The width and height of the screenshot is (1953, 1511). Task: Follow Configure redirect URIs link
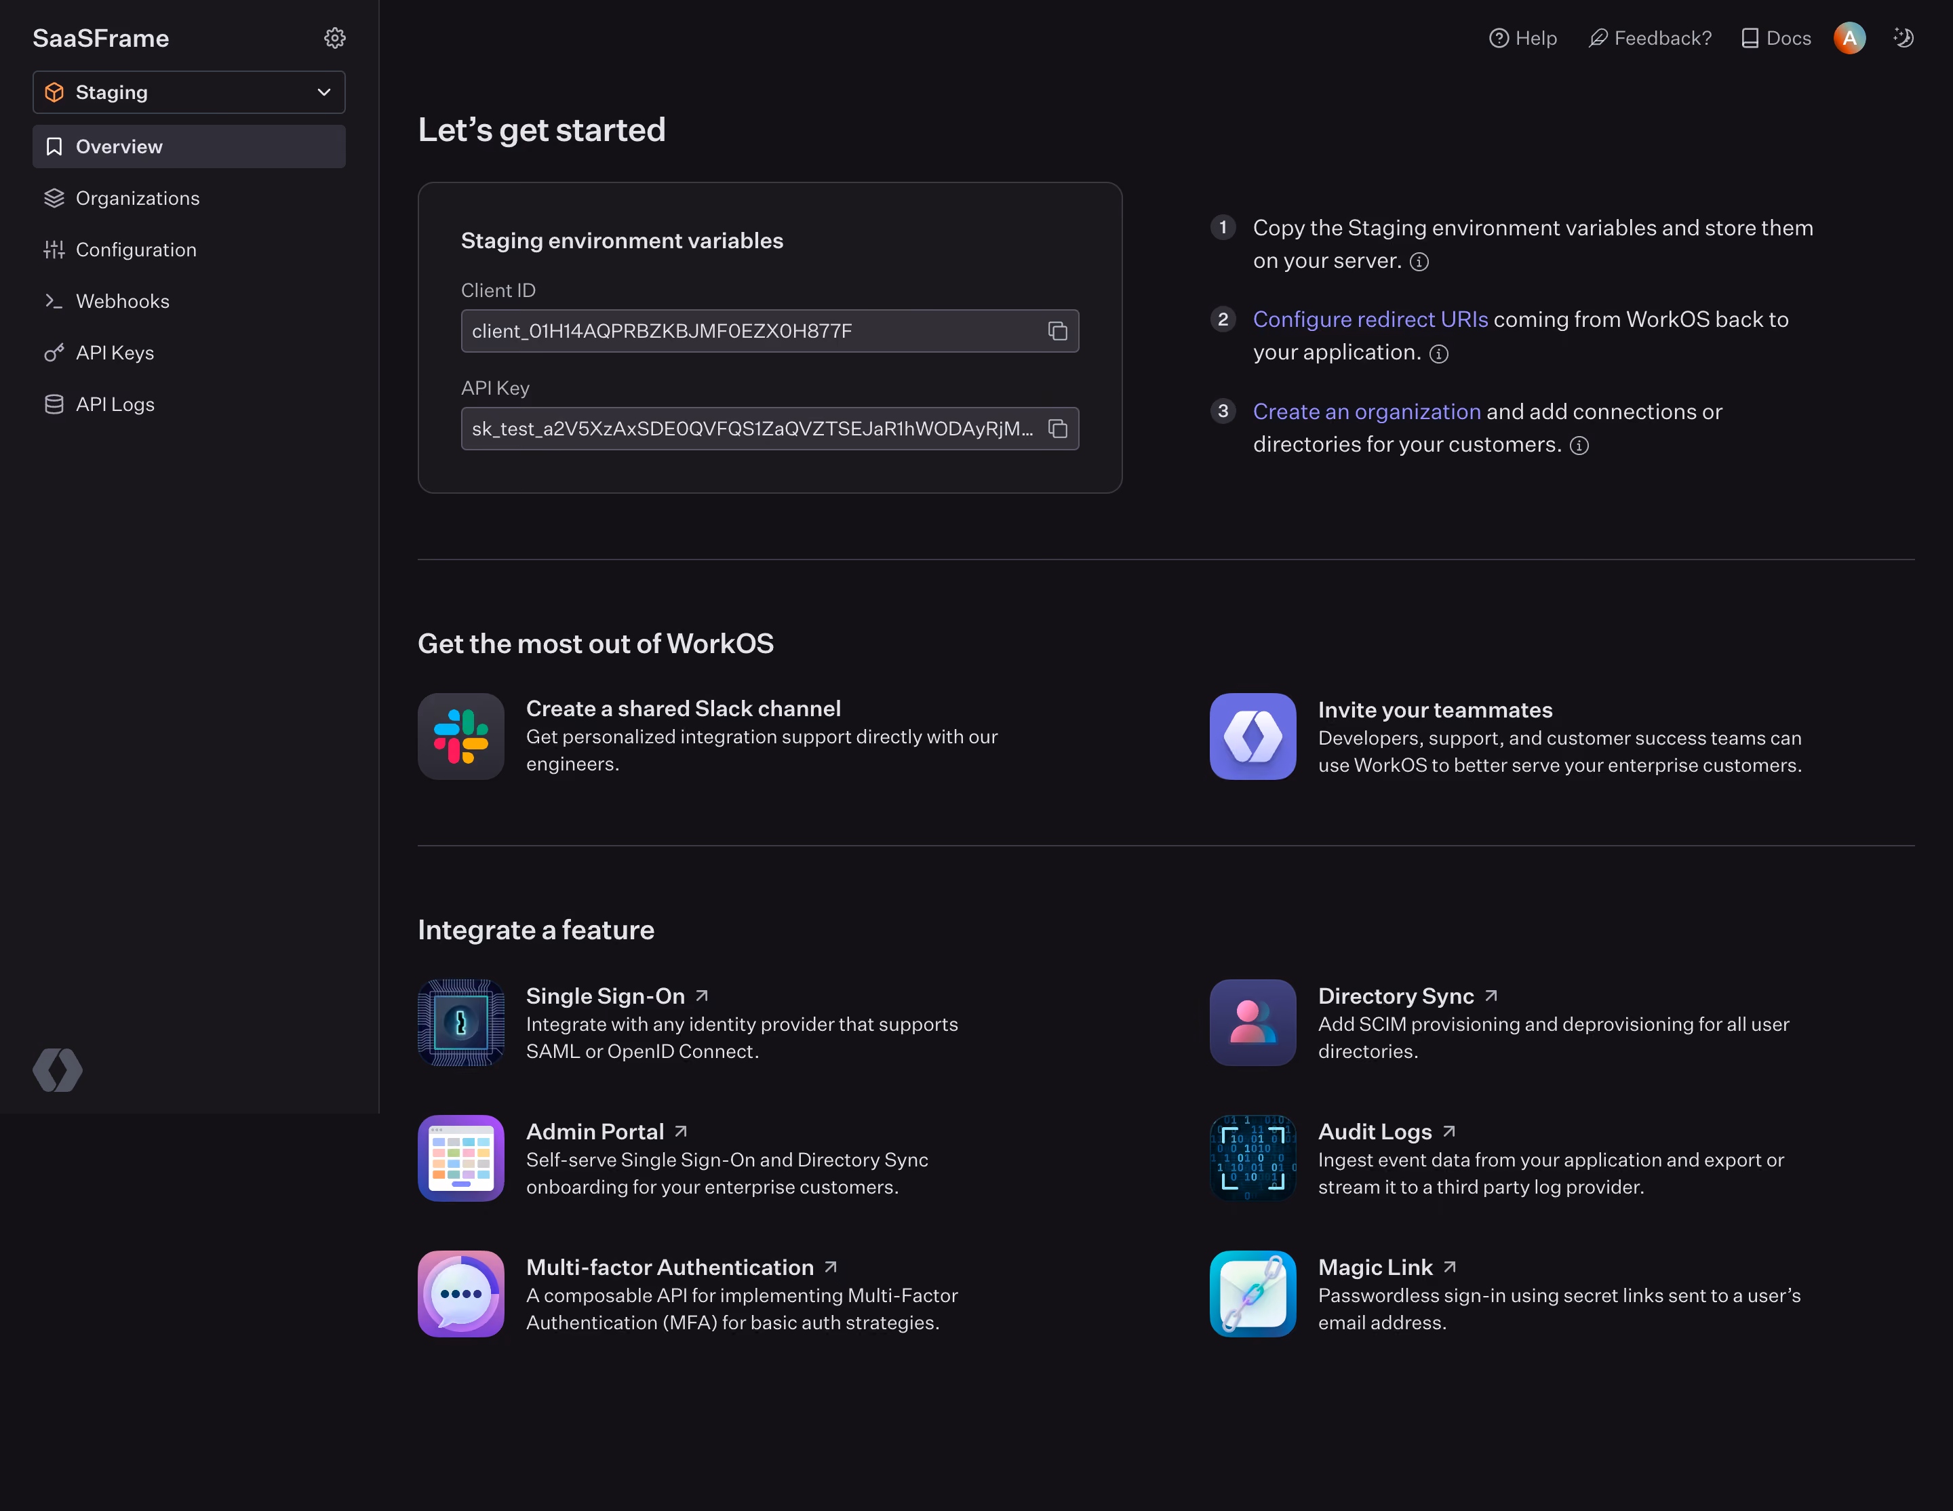[x=1370, y=319]
